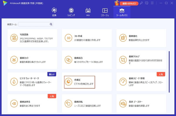Click 動画品質を向上させます description
The height and width of the screenshot is (116, 176).
tap(139, 40)
